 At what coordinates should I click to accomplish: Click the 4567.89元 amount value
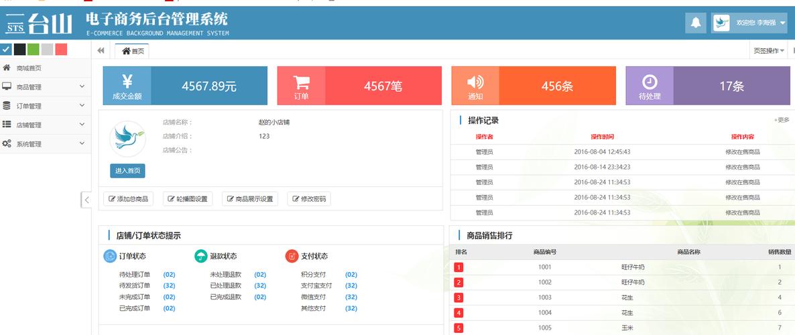click(209, 86)
